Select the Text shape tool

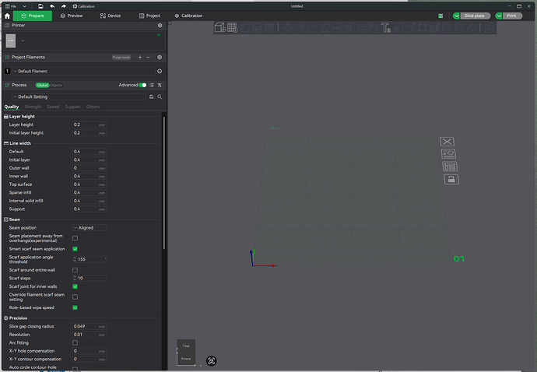[x=385, y=27]
